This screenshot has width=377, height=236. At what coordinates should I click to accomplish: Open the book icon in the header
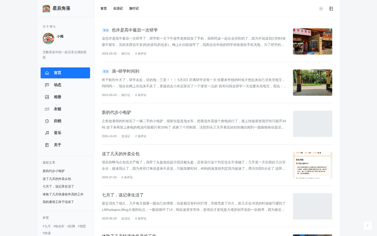coord(331,9)
